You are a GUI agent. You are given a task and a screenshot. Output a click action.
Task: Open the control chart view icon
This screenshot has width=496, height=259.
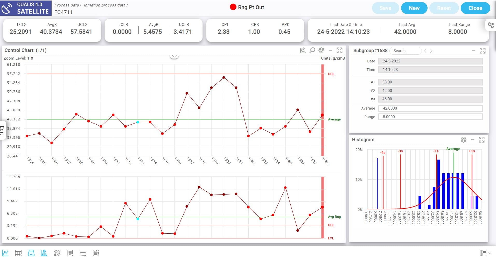pyautogui.click(x=5, y=253)
